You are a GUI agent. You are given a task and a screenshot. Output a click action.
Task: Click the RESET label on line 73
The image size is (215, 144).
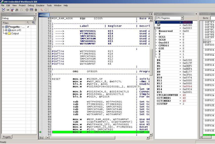coord(56,79)
